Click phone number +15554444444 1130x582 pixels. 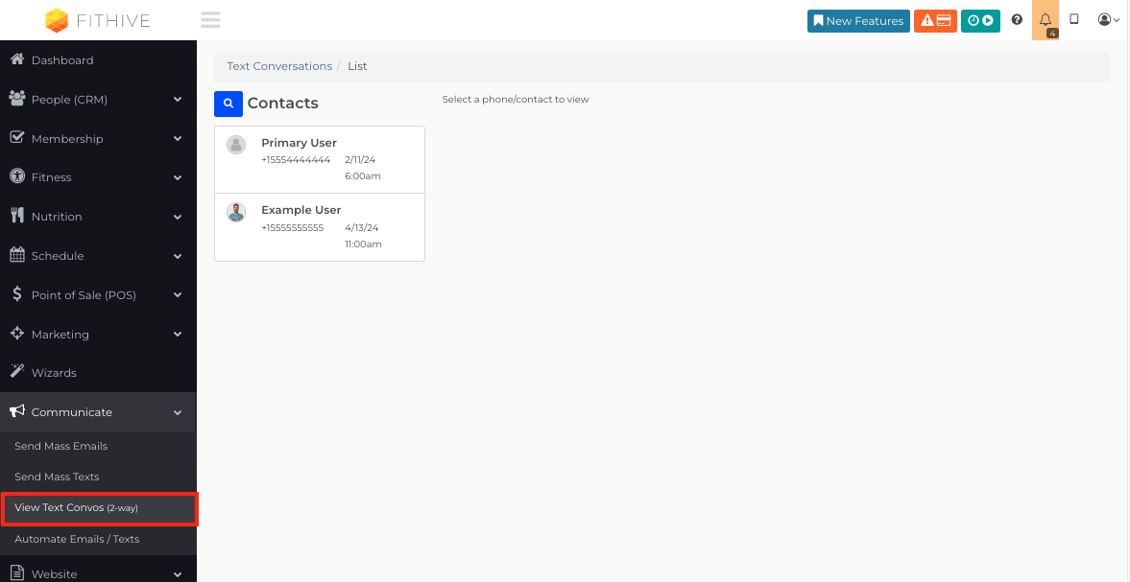click(296, 160)
